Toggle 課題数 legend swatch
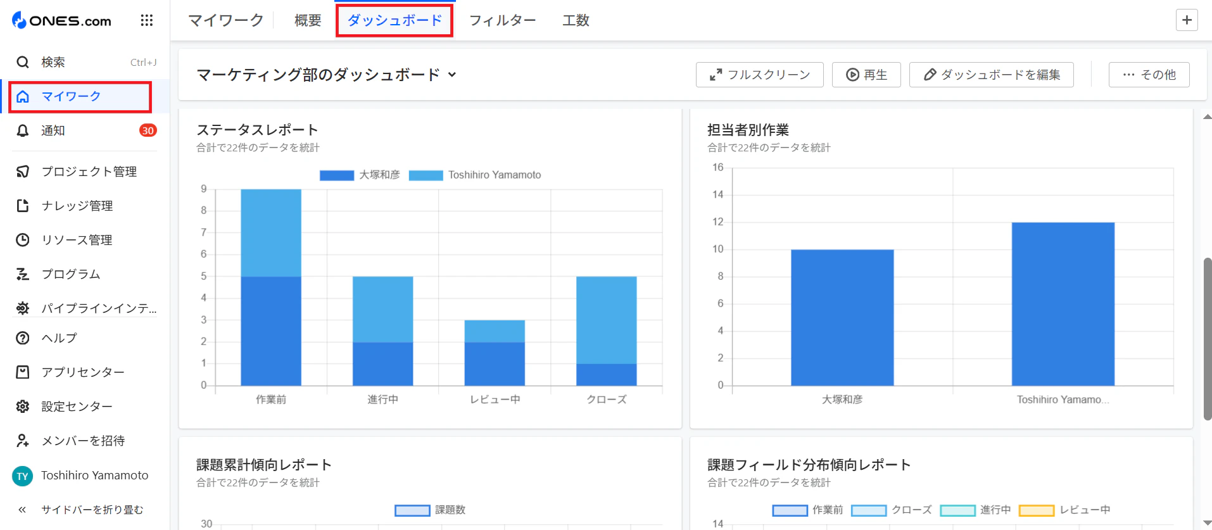This screenshot has width=1212, height=530. point(412,510)
